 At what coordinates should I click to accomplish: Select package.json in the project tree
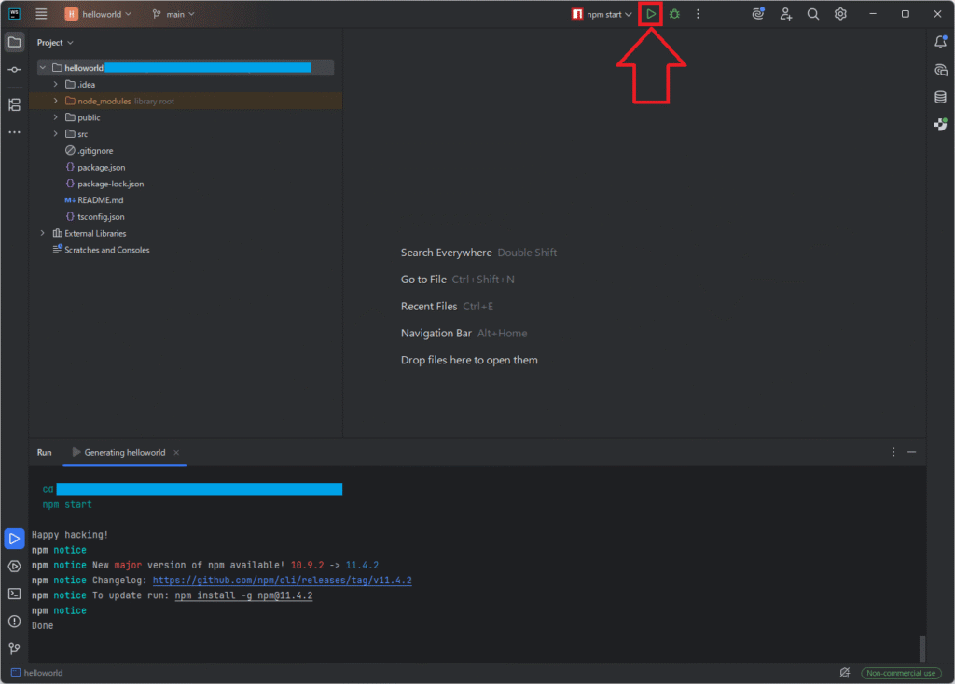[101, 167]
